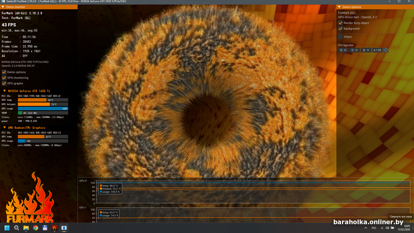Switch РУС input language indicator
This screenshot has width=414, height=233.
coord(374,228)
